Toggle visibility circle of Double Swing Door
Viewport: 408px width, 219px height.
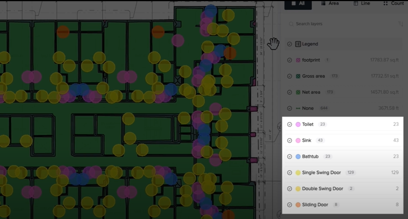[x=289, y=189]
